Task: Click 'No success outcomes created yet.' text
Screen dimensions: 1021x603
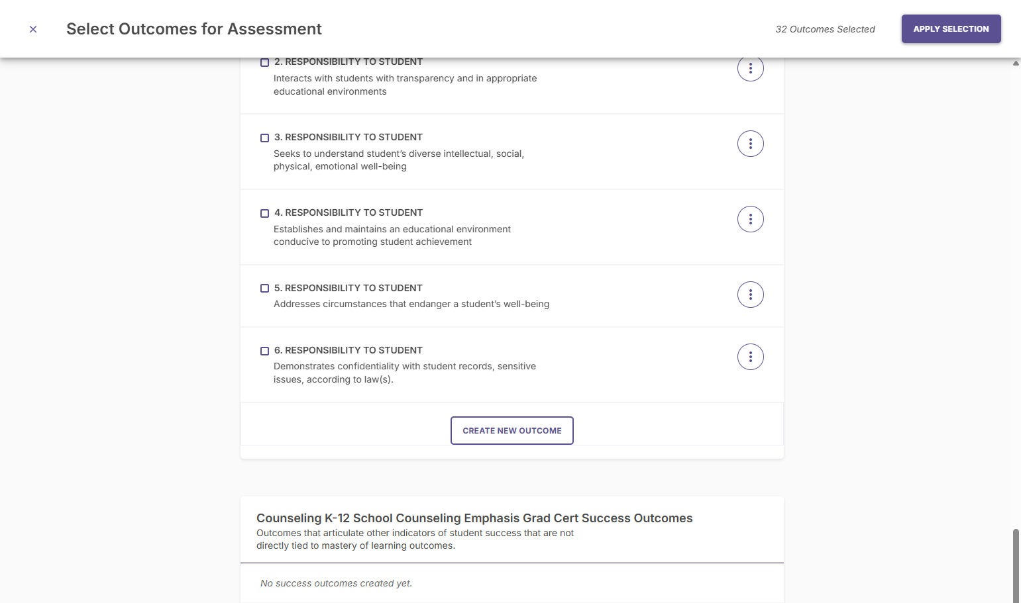Action: (336, 583)
